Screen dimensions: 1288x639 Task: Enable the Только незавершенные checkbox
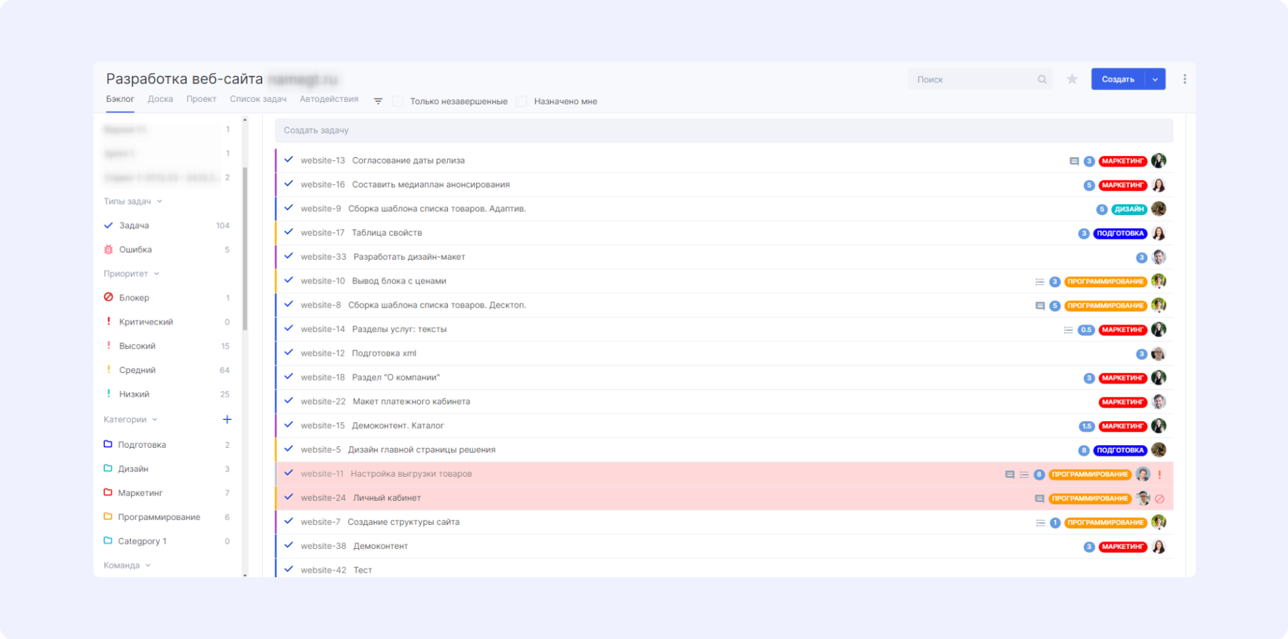coord(398,101)
